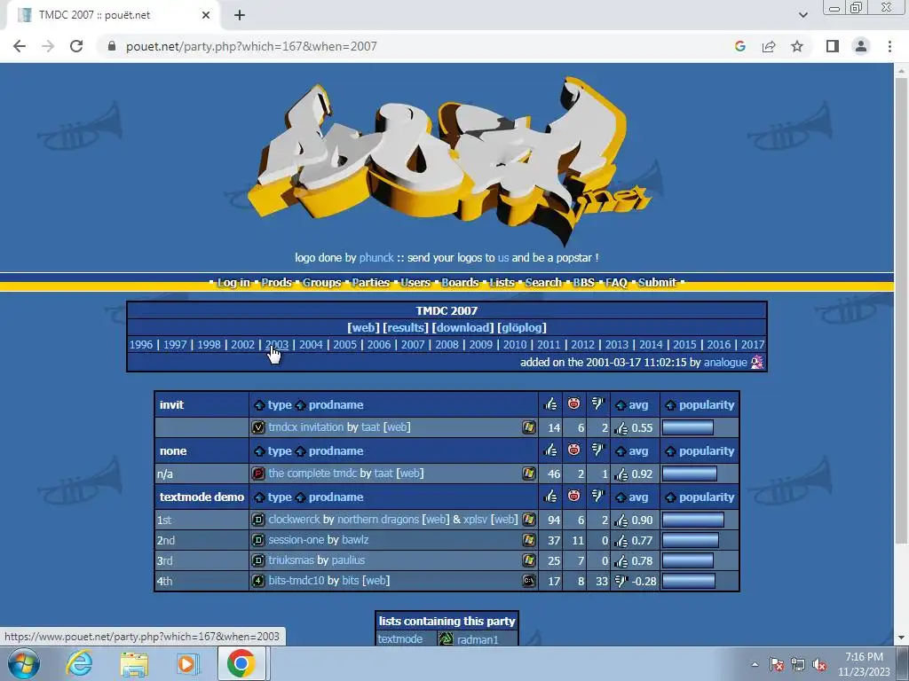This screenshot has width=909, height=681.
Task: Open the Search menu item
Action: pos(543,283)
